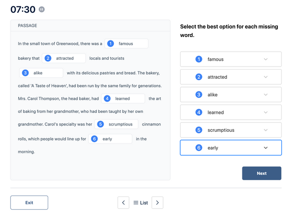Expand dropdown 6 showing 'early'
Image resolution: width=292 pixels, height=215 pixels.
[x=231, y=147]
